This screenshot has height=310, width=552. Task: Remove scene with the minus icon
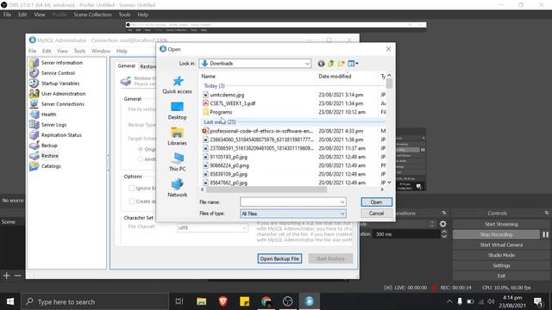coord(17,276)
